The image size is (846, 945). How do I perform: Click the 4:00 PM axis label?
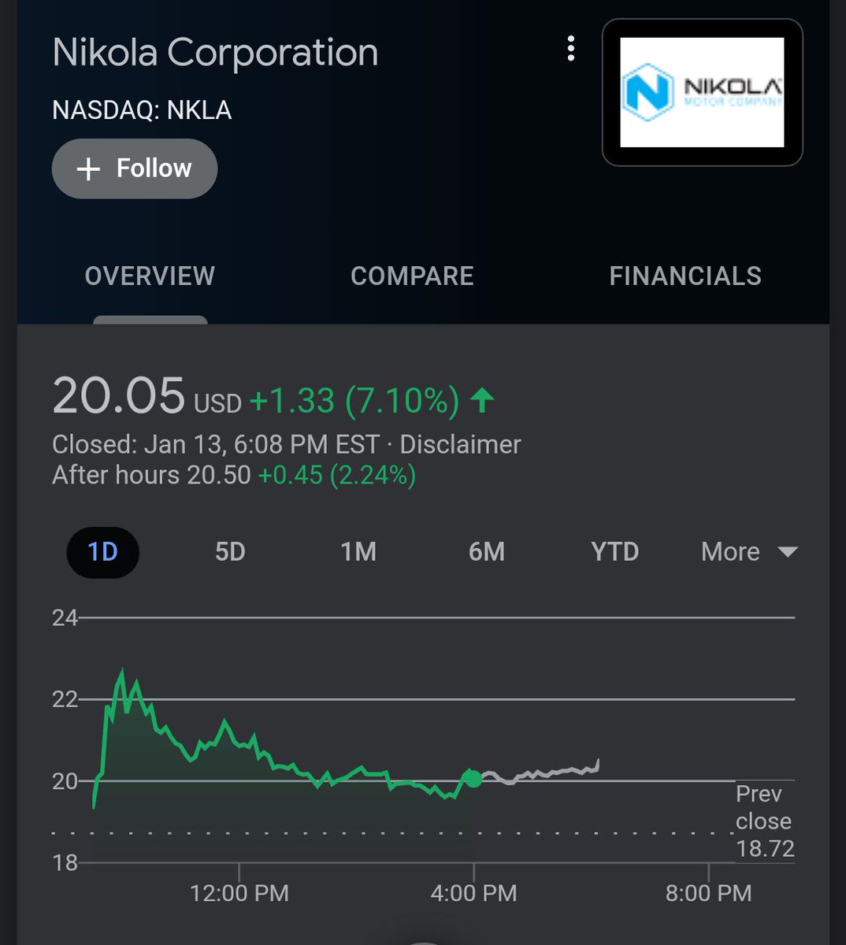tap(474, 893)
